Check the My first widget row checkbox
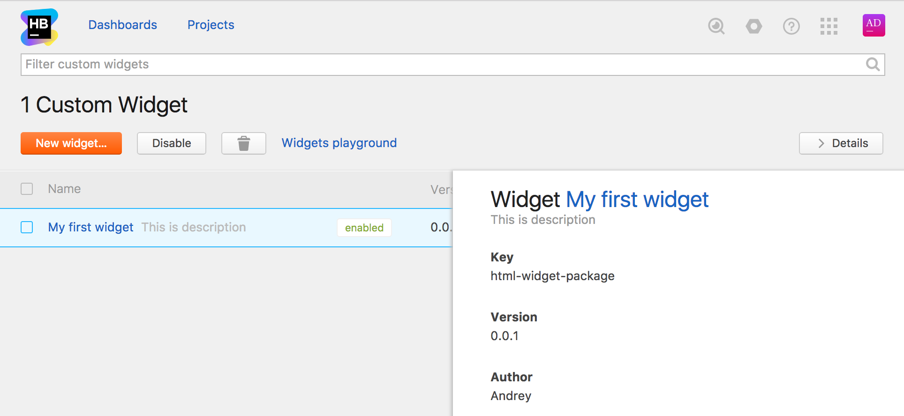 click(27, 227)
